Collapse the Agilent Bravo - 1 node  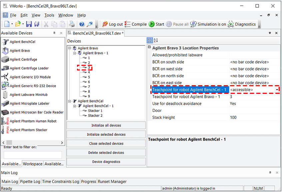(75, 53)
